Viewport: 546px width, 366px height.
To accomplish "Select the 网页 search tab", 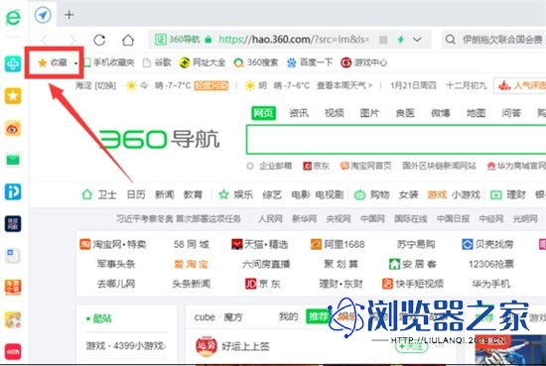I will [x=264, y=113].
